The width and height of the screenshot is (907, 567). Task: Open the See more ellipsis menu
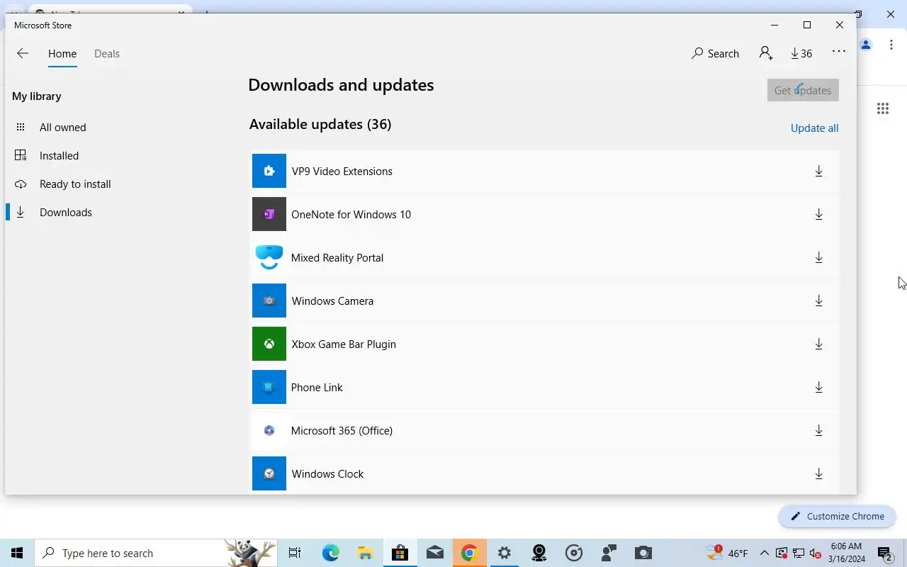coord(839,52)
